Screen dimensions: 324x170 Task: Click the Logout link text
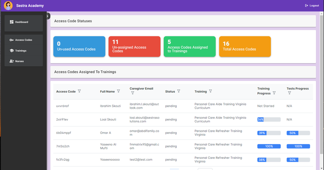pyautogui.click(x=314, y=6)
